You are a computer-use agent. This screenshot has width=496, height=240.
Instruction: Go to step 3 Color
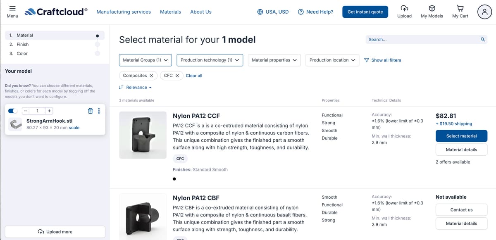click(x=55, y=53)
